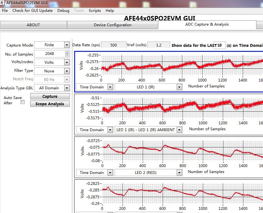This screenshot has height=213, width=263.
Task: Click the Volts/codes field showing Volts
Action: tap(49, 62)
